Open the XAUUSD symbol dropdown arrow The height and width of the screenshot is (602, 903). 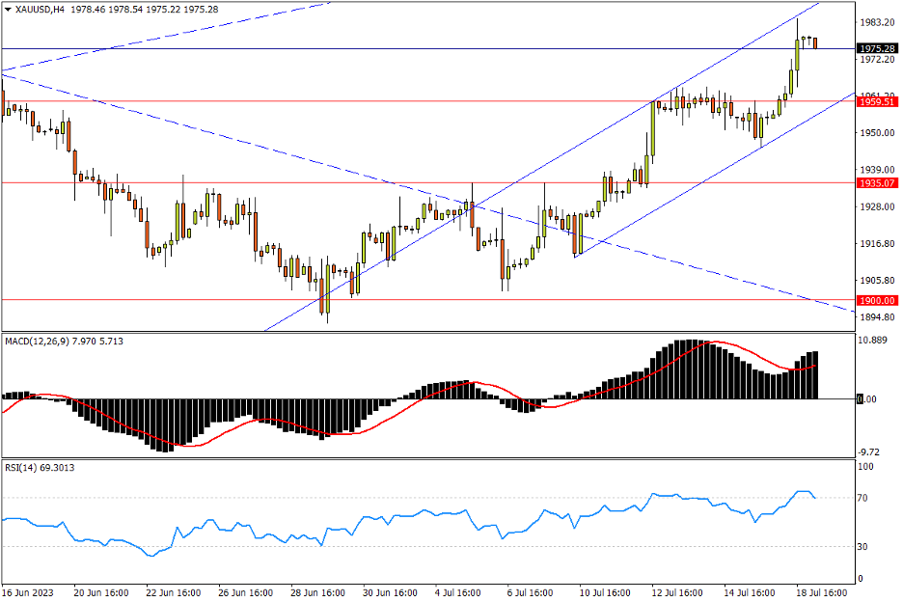(x=10, y=8)
